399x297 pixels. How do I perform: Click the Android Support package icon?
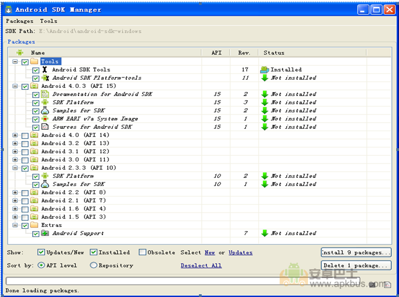tap(45, 233)
